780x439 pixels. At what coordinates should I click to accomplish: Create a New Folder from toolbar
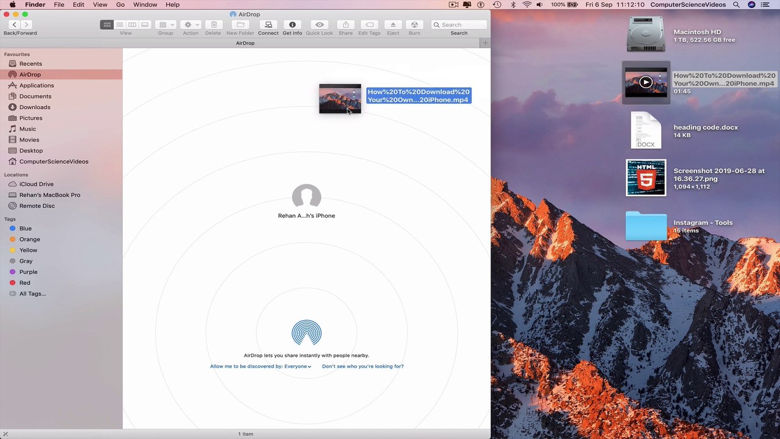tap(241, 24)
